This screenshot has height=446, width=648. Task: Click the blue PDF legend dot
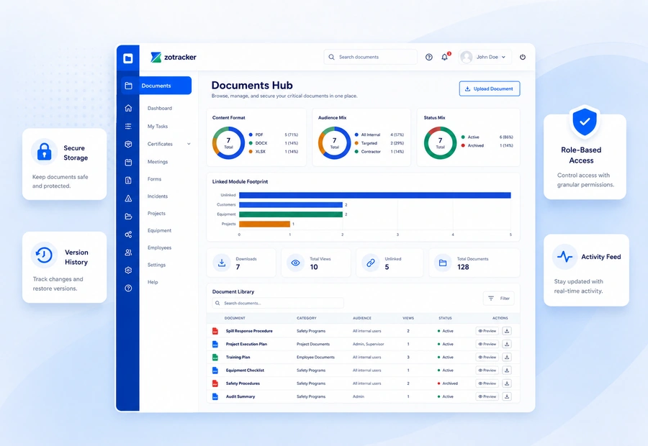251,135
